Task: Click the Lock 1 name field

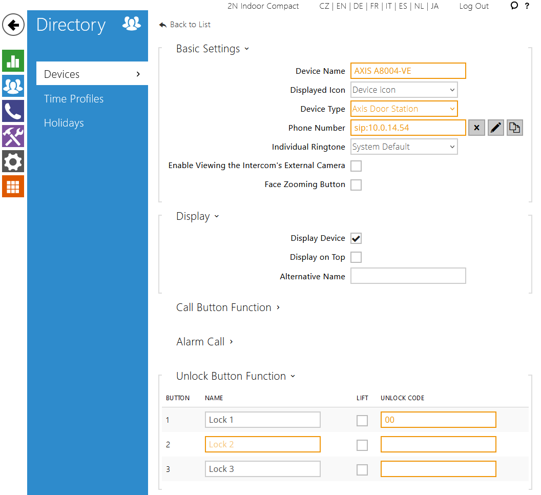Action: 263,420
